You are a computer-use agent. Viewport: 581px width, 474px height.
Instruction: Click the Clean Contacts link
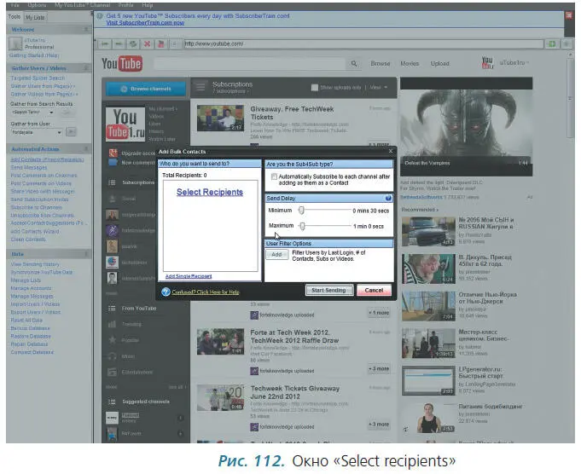28,240
